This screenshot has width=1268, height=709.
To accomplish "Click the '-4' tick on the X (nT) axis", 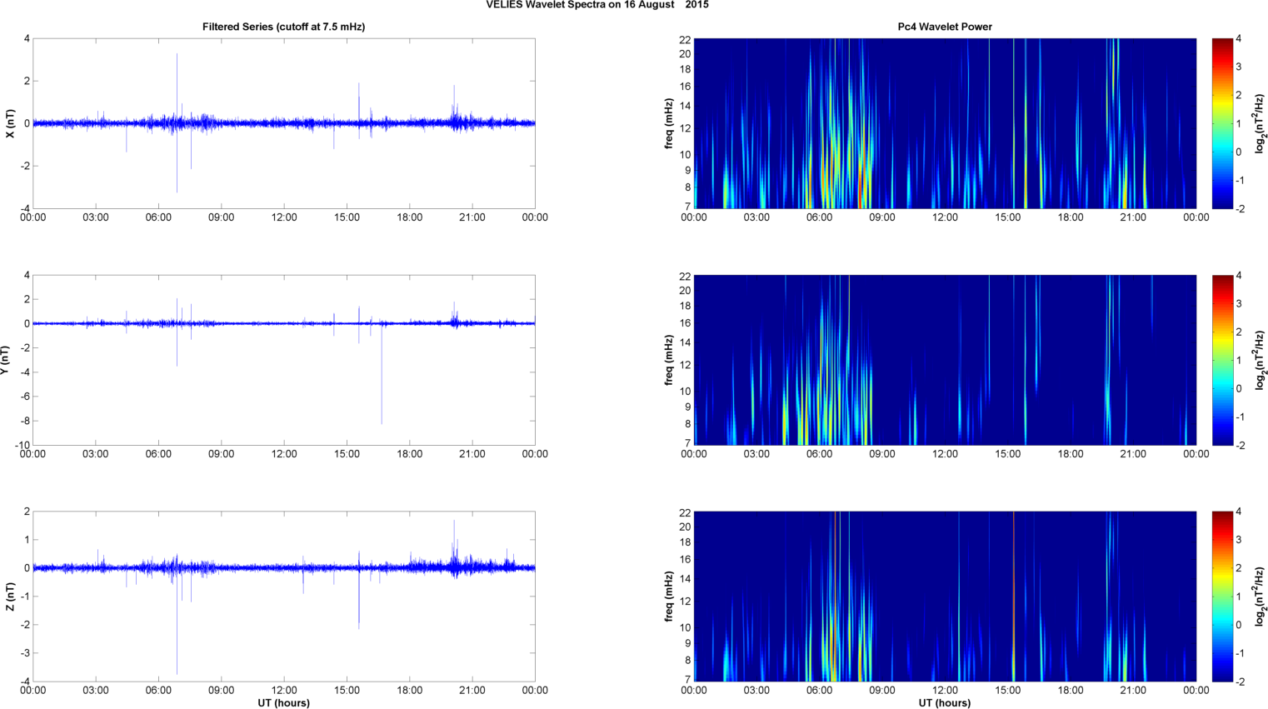I will coord(25,208).
